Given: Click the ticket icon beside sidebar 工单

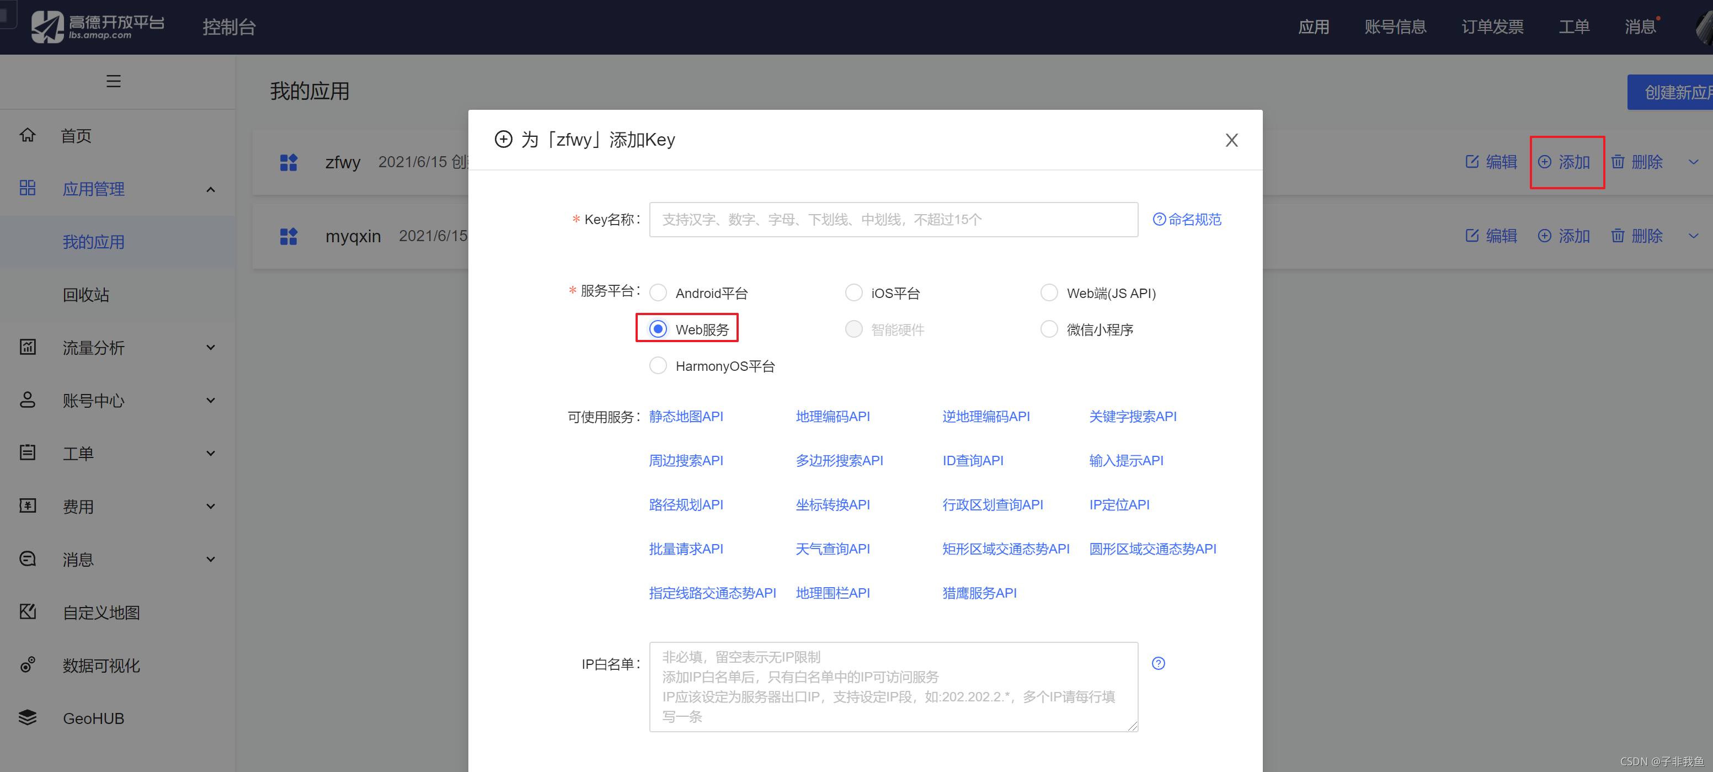Looking at the screenshot, I should click(x=27, y=453).
